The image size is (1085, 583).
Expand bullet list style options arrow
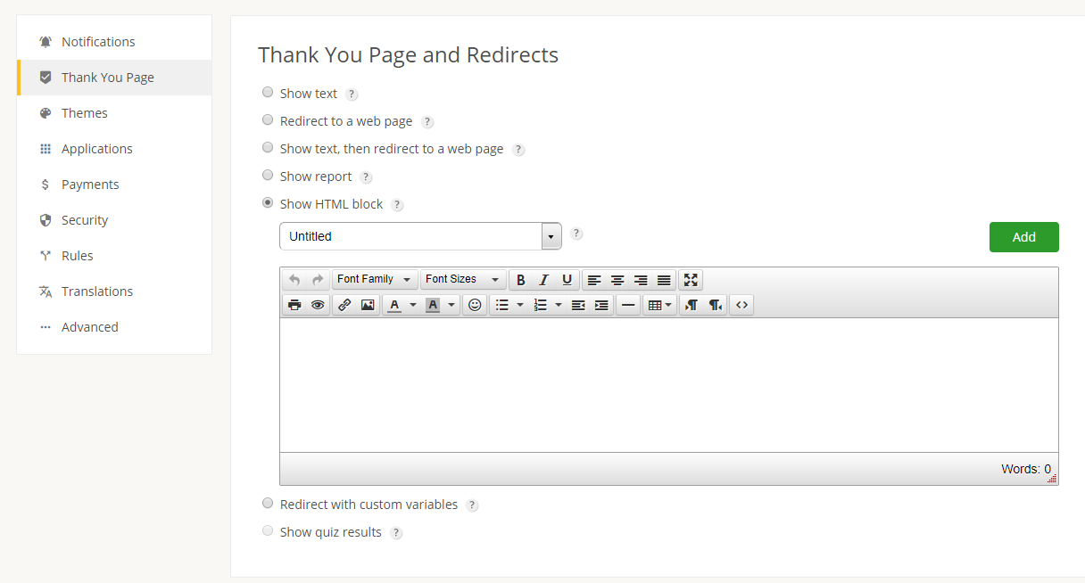520,305
